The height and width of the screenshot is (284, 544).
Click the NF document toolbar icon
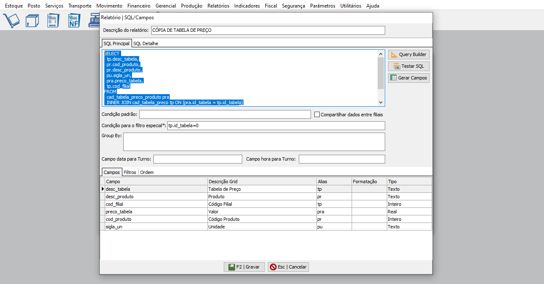click(x=74, y=20)
